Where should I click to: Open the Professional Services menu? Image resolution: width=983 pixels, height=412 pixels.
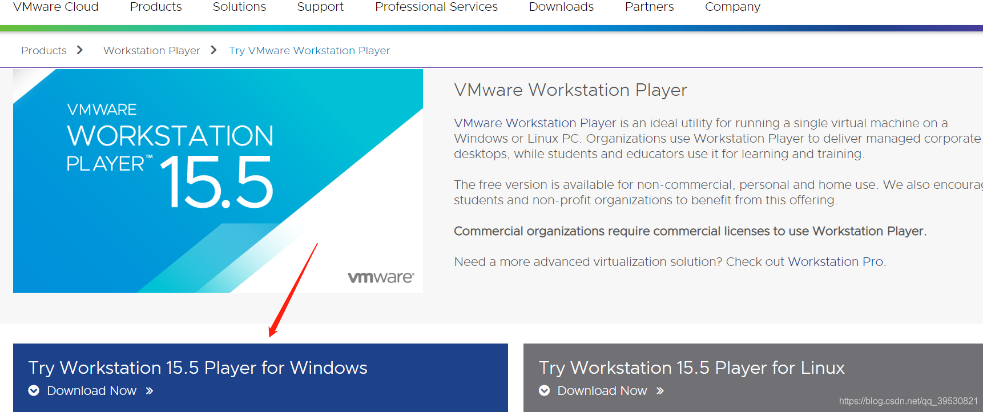[x=436, y=7]
